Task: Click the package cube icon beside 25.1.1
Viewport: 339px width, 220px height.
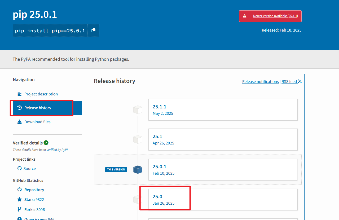Action: (x=138, y=110)
